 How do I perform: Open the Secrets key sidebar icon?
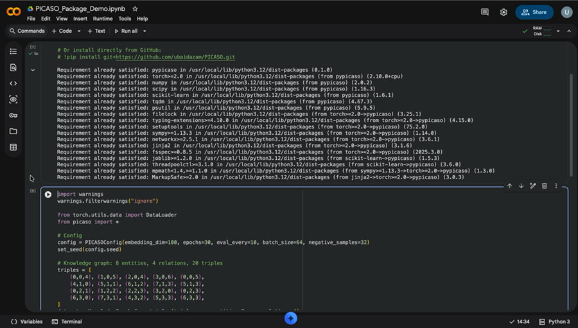pyautogui.click(x=13, y=116)
